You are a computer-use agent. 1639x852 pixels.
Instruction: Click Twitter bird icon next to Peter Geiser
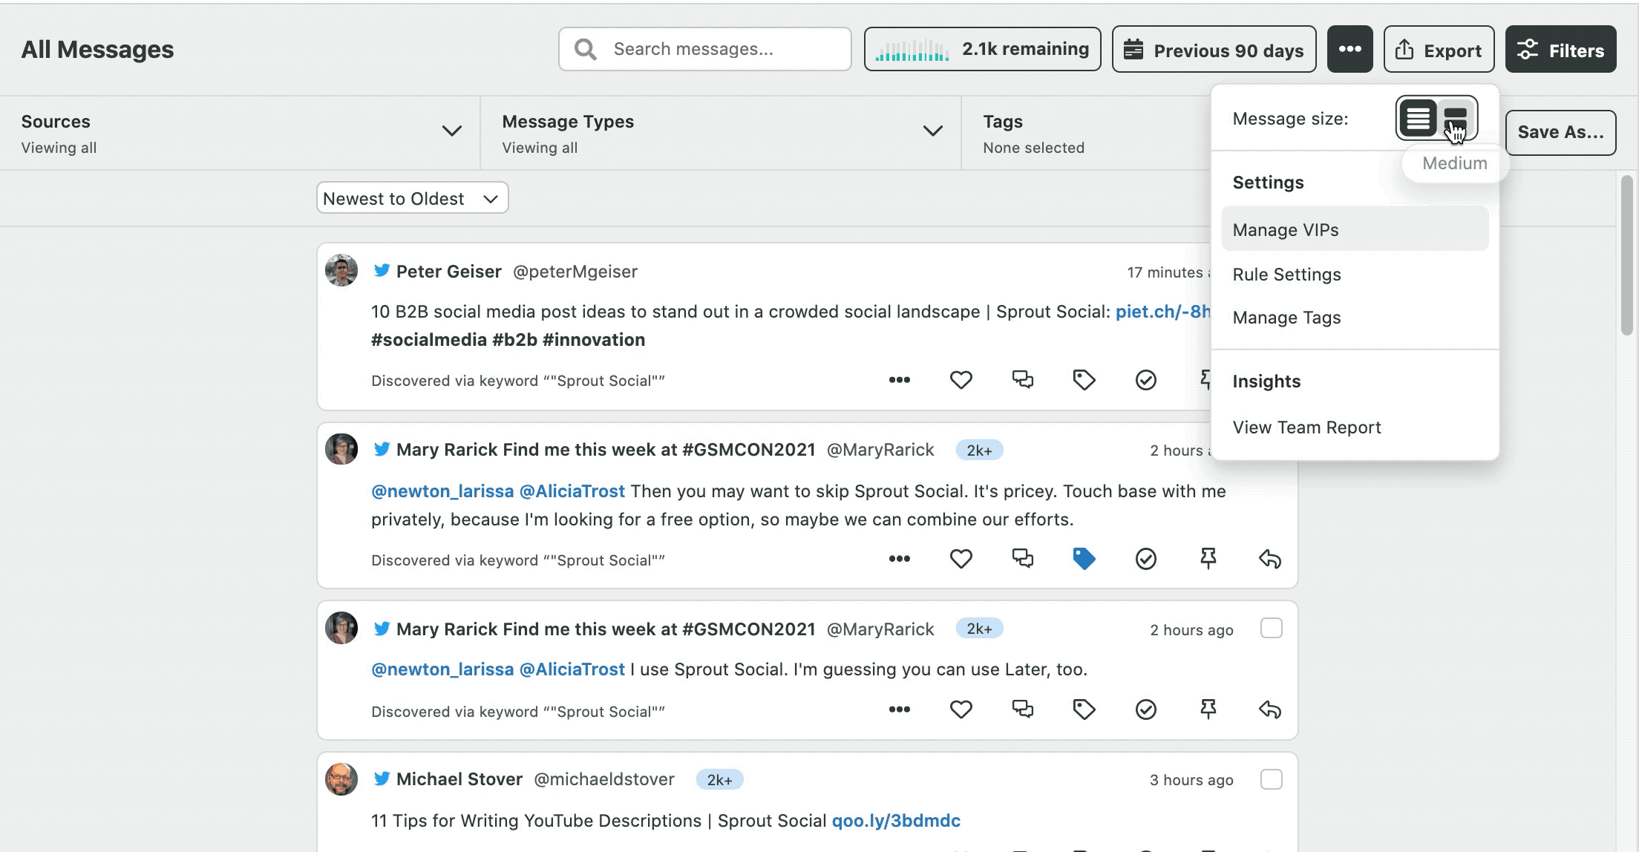pyautogui.click(x=382, y=270)
